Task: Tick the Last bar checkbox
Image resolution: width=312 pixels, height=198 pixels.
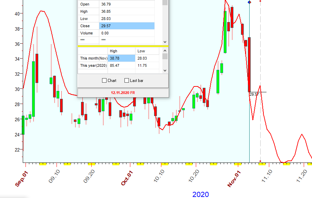Action: click(x=127, y=81)
